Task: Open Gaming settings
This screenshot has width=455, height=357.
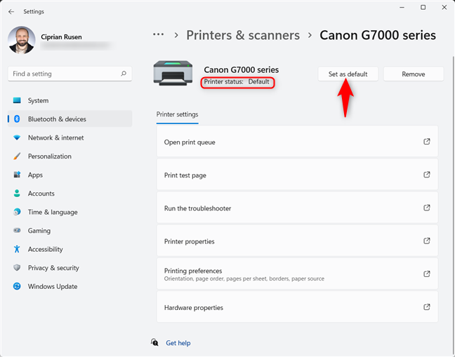Action: point(70,230)
